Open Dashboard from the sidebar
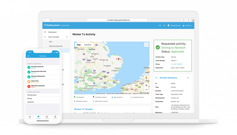This screenshot has width=237, height=135. [52, 32]
